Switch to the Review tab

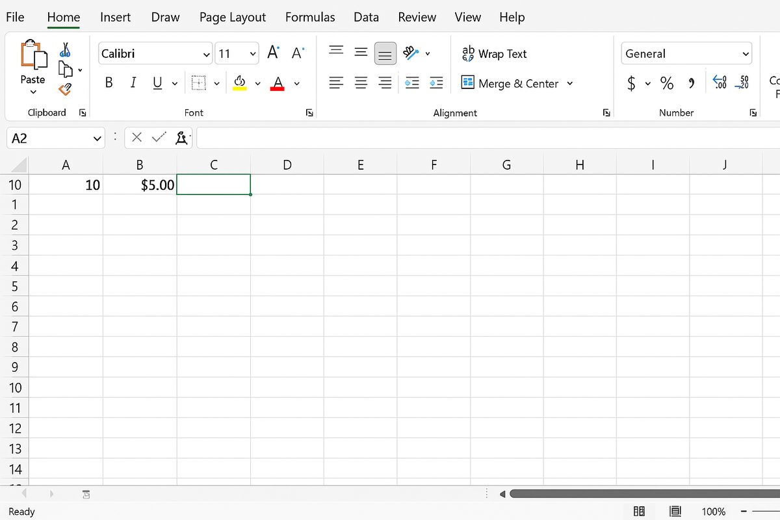tap(417, 18)
